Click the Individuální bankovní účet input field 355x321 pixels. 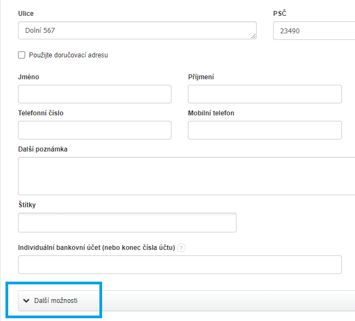click(x=180, y=265)
